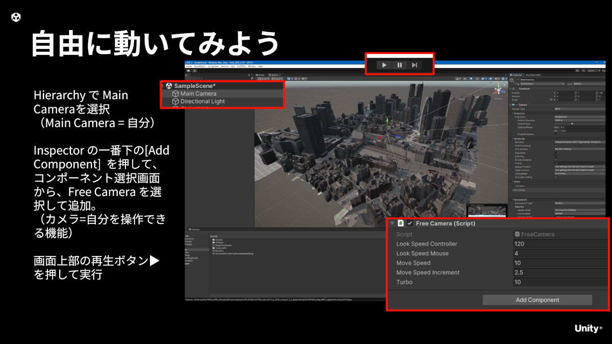Click the cube icon beside Main Camera
The image size is (612, 344).
click(175, 94)
